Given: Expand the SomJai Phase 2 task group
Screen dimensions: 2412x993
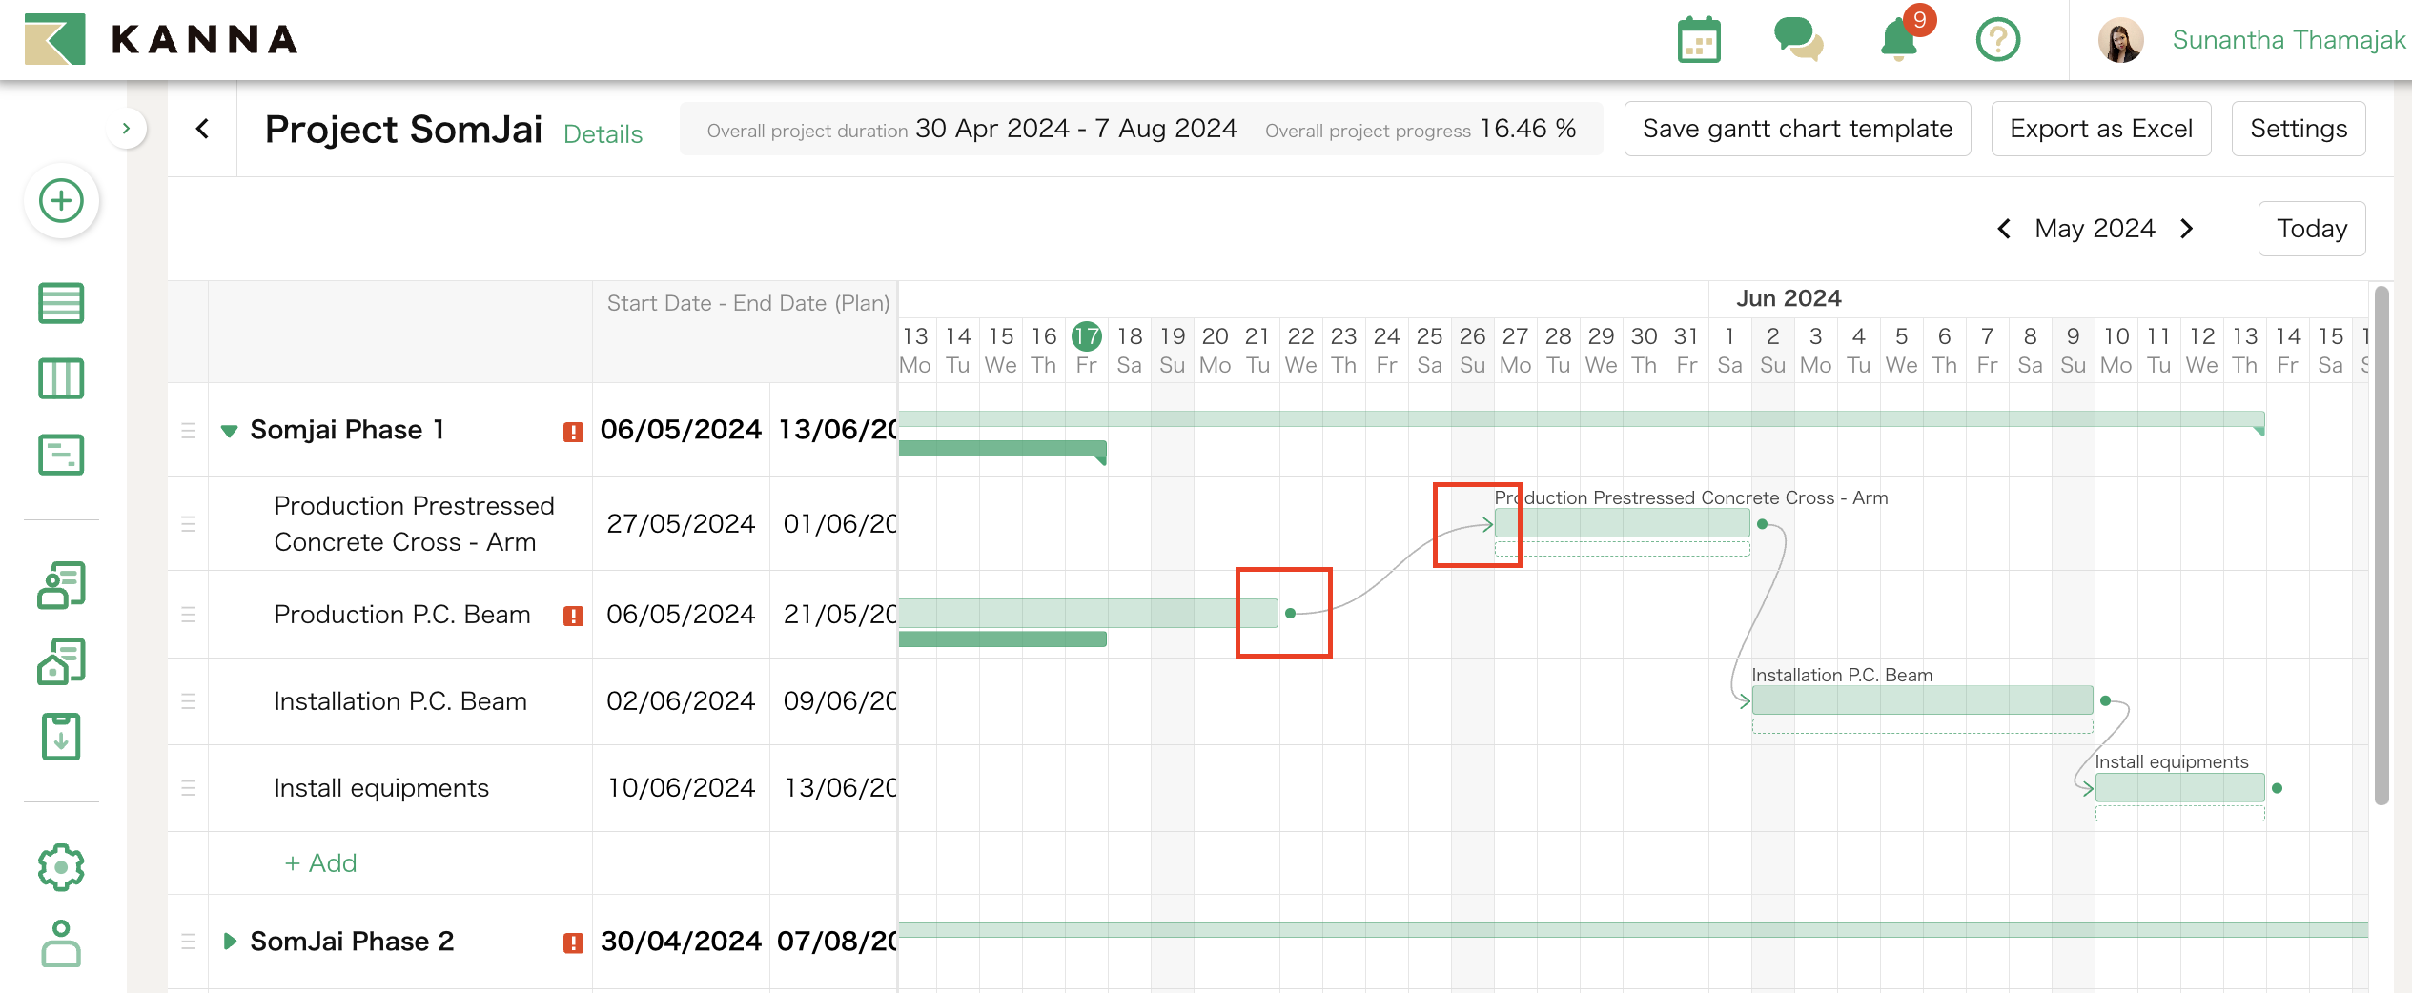Looking at the screenshot, I should click(x=229, y=941).
